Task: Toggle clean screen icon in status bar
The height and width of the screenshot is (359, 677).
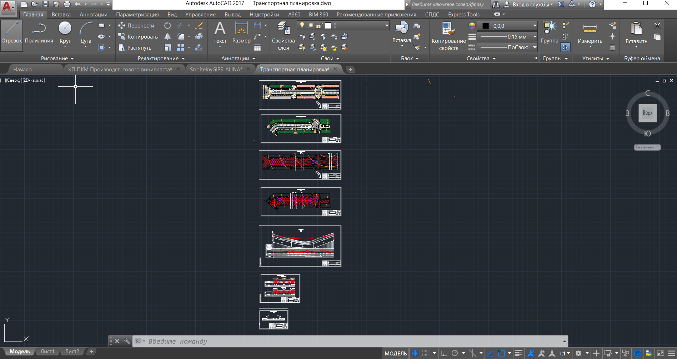Action: click(x=660, y=353)
